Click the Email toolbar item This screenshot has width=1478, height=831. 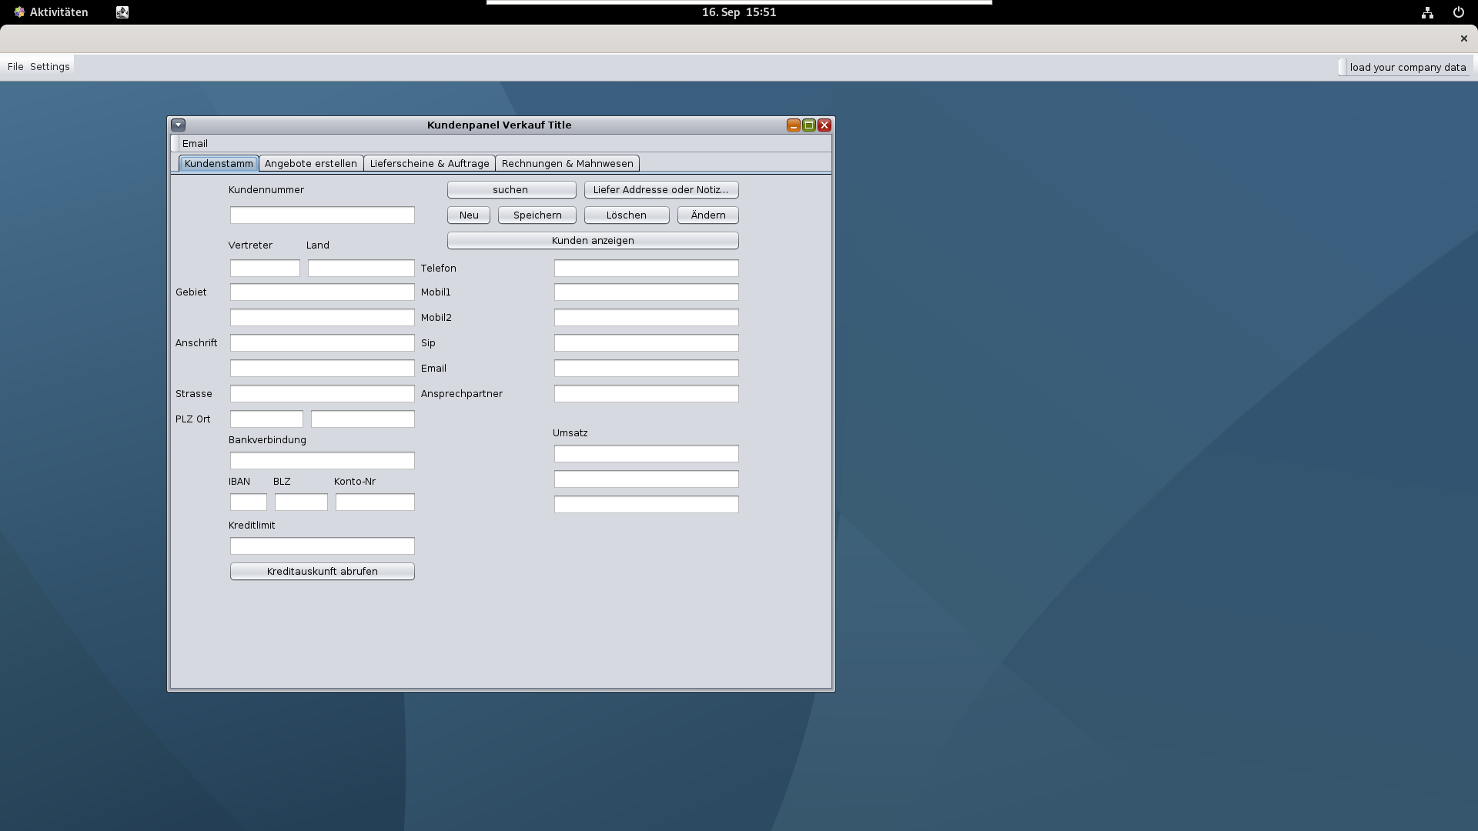(195, 144)
